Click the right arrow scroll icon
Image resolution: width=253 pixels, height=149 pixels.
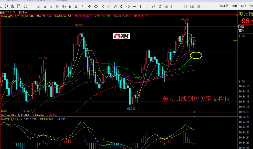(128, 6)
